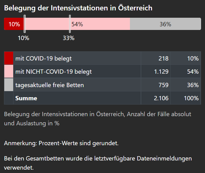The image size is (205, 173).
Task: Click the 'tagesaktuelle freie Betten' row label
Action: pos(50,85)
